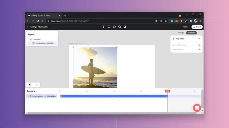Viewport: 229px width, 128px height.
Task: Click the end handle of the timeline bar
Action: tap(167, 96)
